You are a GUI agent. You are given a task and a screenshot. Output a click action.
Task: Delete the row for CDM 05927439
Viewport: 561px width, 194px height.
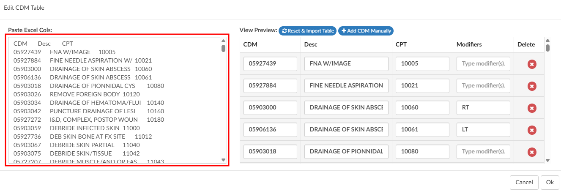(532, 64)
